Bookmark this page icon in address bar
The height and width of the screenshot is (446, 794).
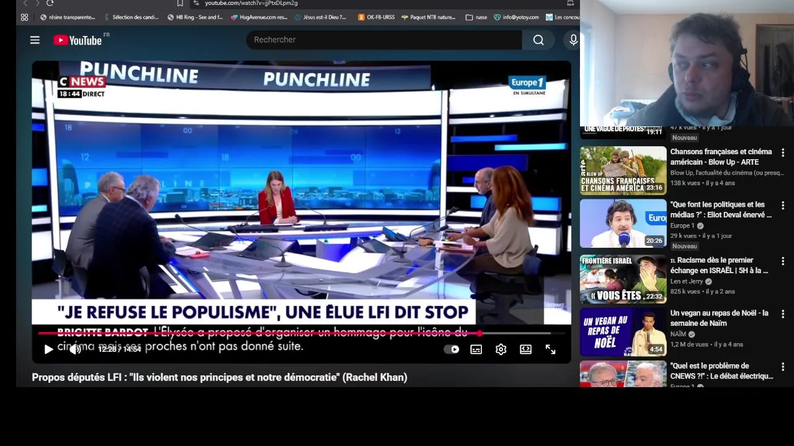tap(180, 3)
